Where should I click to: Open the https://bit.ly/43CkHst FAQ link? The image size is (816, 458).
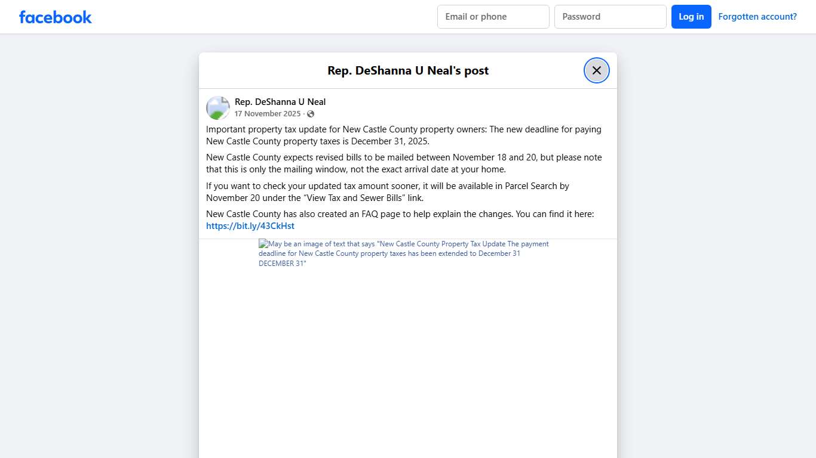point(250,225)
